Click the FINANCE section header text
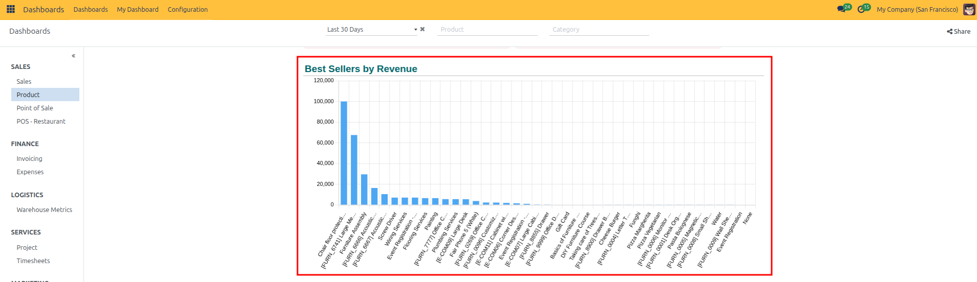 25,144
